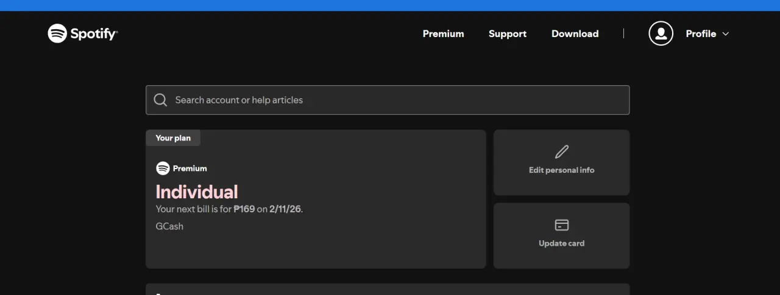
Task: Click the credit card icon
Action: click(x=561, y=225)
